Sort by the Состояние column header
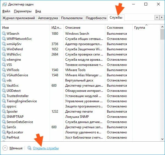The image size is (165, 155). click(x=119, y=28)
